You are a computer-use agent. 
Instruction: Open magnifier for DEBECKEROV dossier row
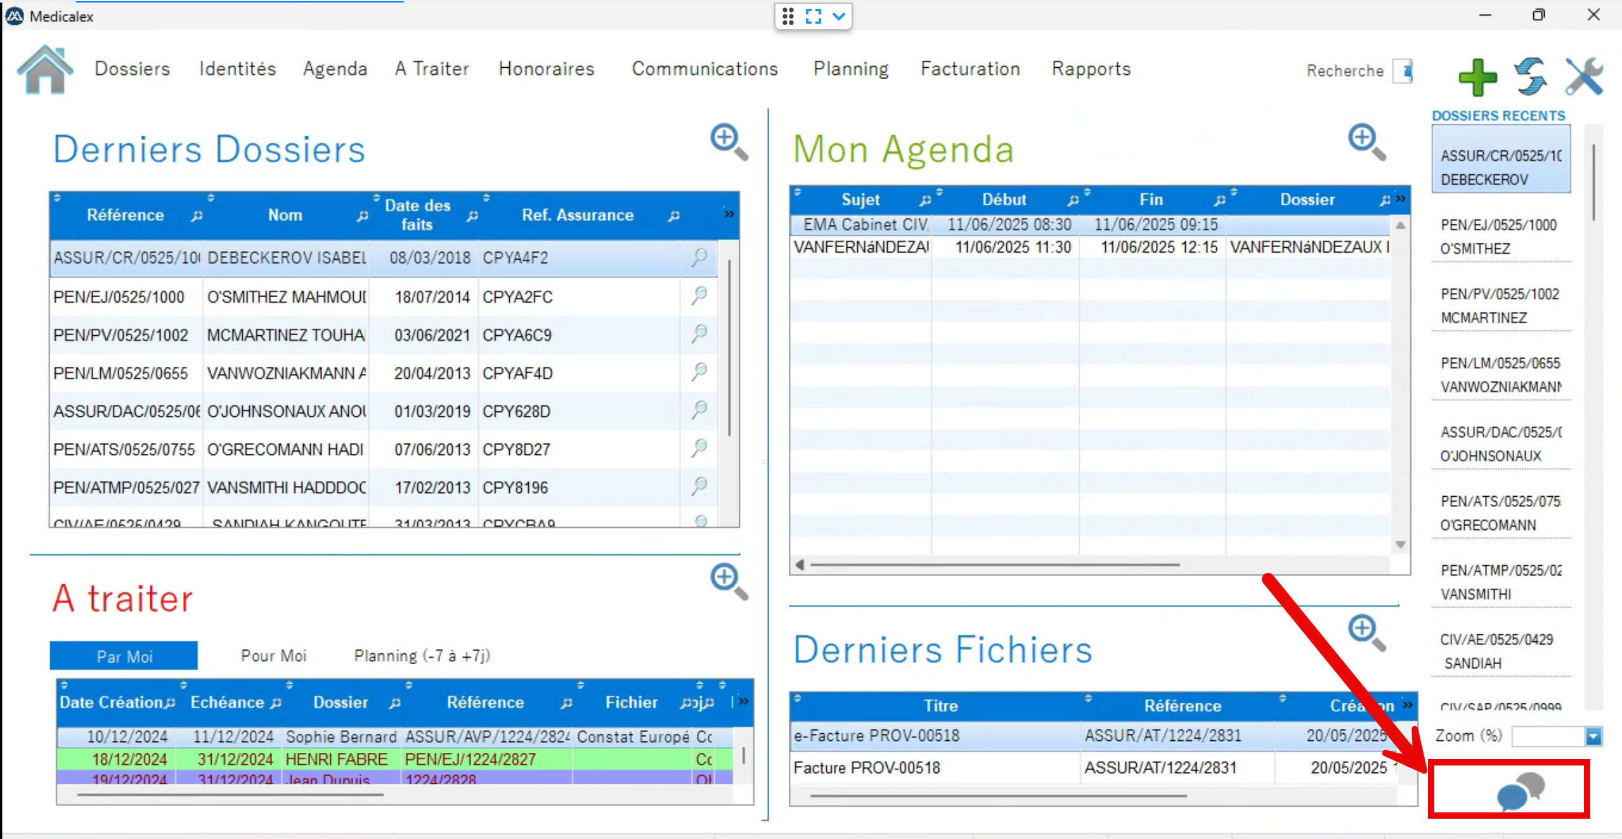(699, 257)
